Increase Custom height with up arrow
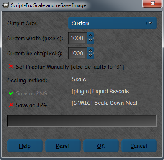 click(90, 50)
